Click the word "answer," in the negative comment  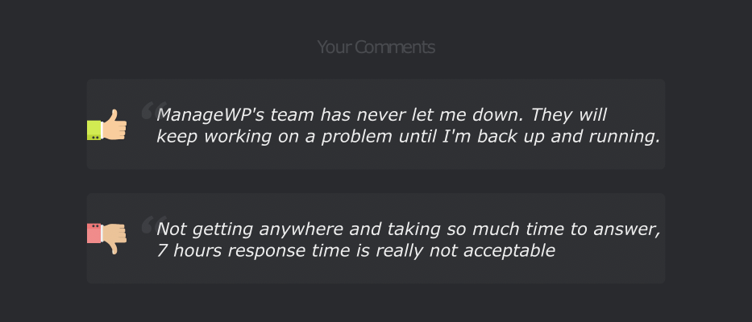tap(627, 230)
